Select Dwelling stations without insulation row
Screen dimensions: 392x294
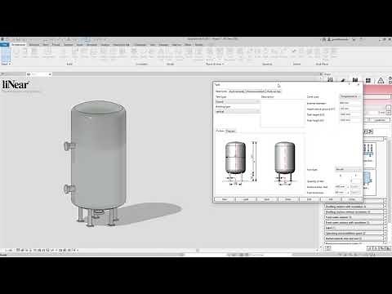pos(354,212)
